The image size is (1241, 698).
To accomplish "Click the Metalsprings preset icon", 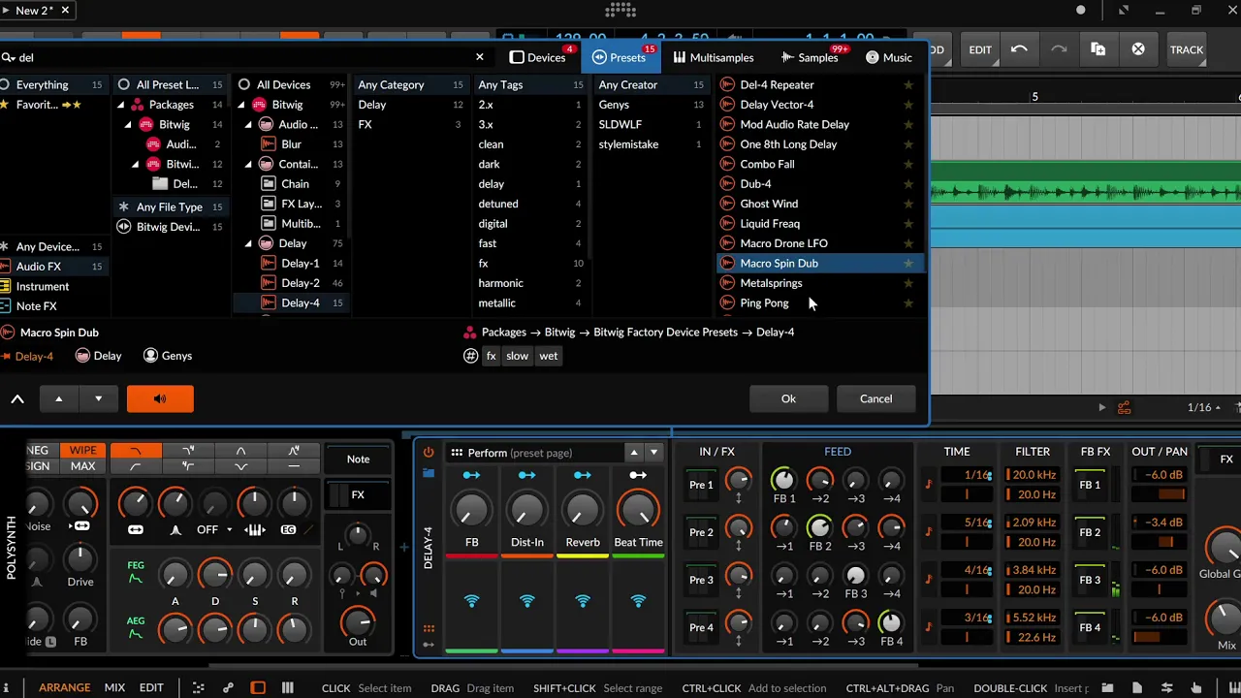I will coord(728,283).
